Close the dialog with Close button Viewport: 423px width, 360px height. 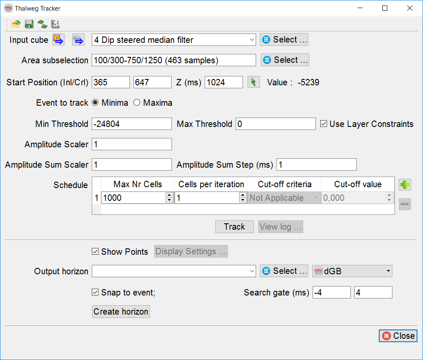(398, 336)
